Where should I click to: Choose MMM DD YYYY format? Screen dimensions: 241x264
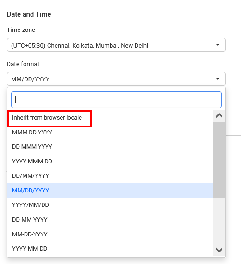110,132
